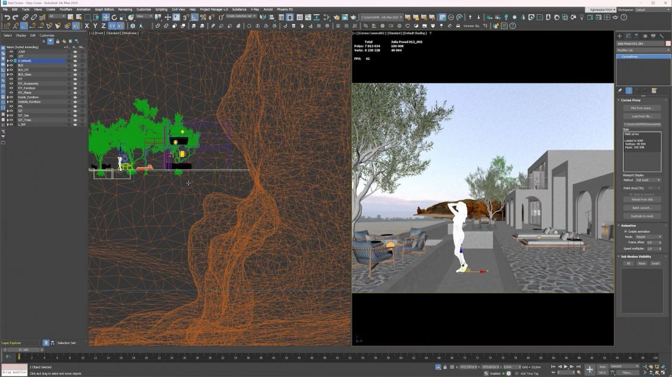Click the large Set Key plus button
Screen dimensions: 672x377
[590, 369]
